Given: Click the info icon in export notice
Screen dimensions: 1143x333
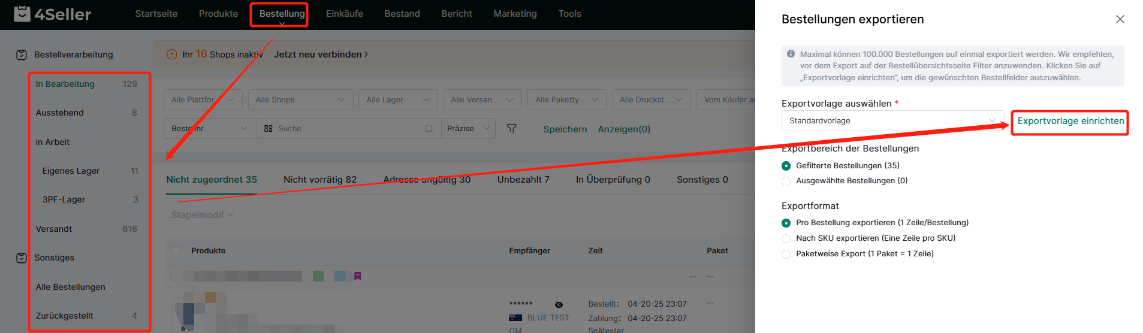Looking at the screenshot, I should [791, 54].
